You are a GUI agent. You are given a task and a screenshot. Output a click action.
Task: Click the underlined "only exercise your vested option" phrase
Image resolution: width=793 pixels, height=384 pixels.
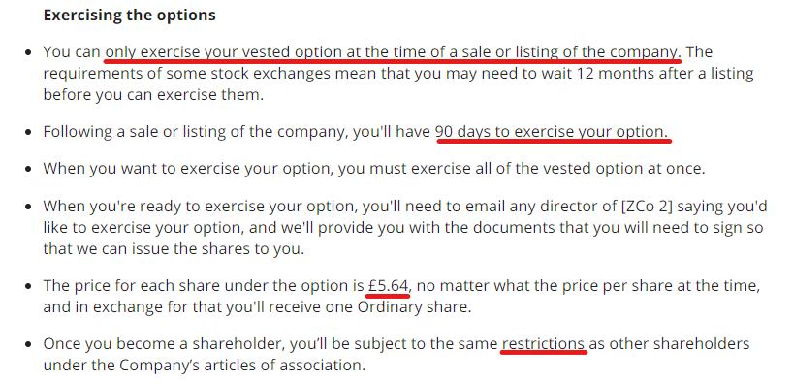pos(224,52)
